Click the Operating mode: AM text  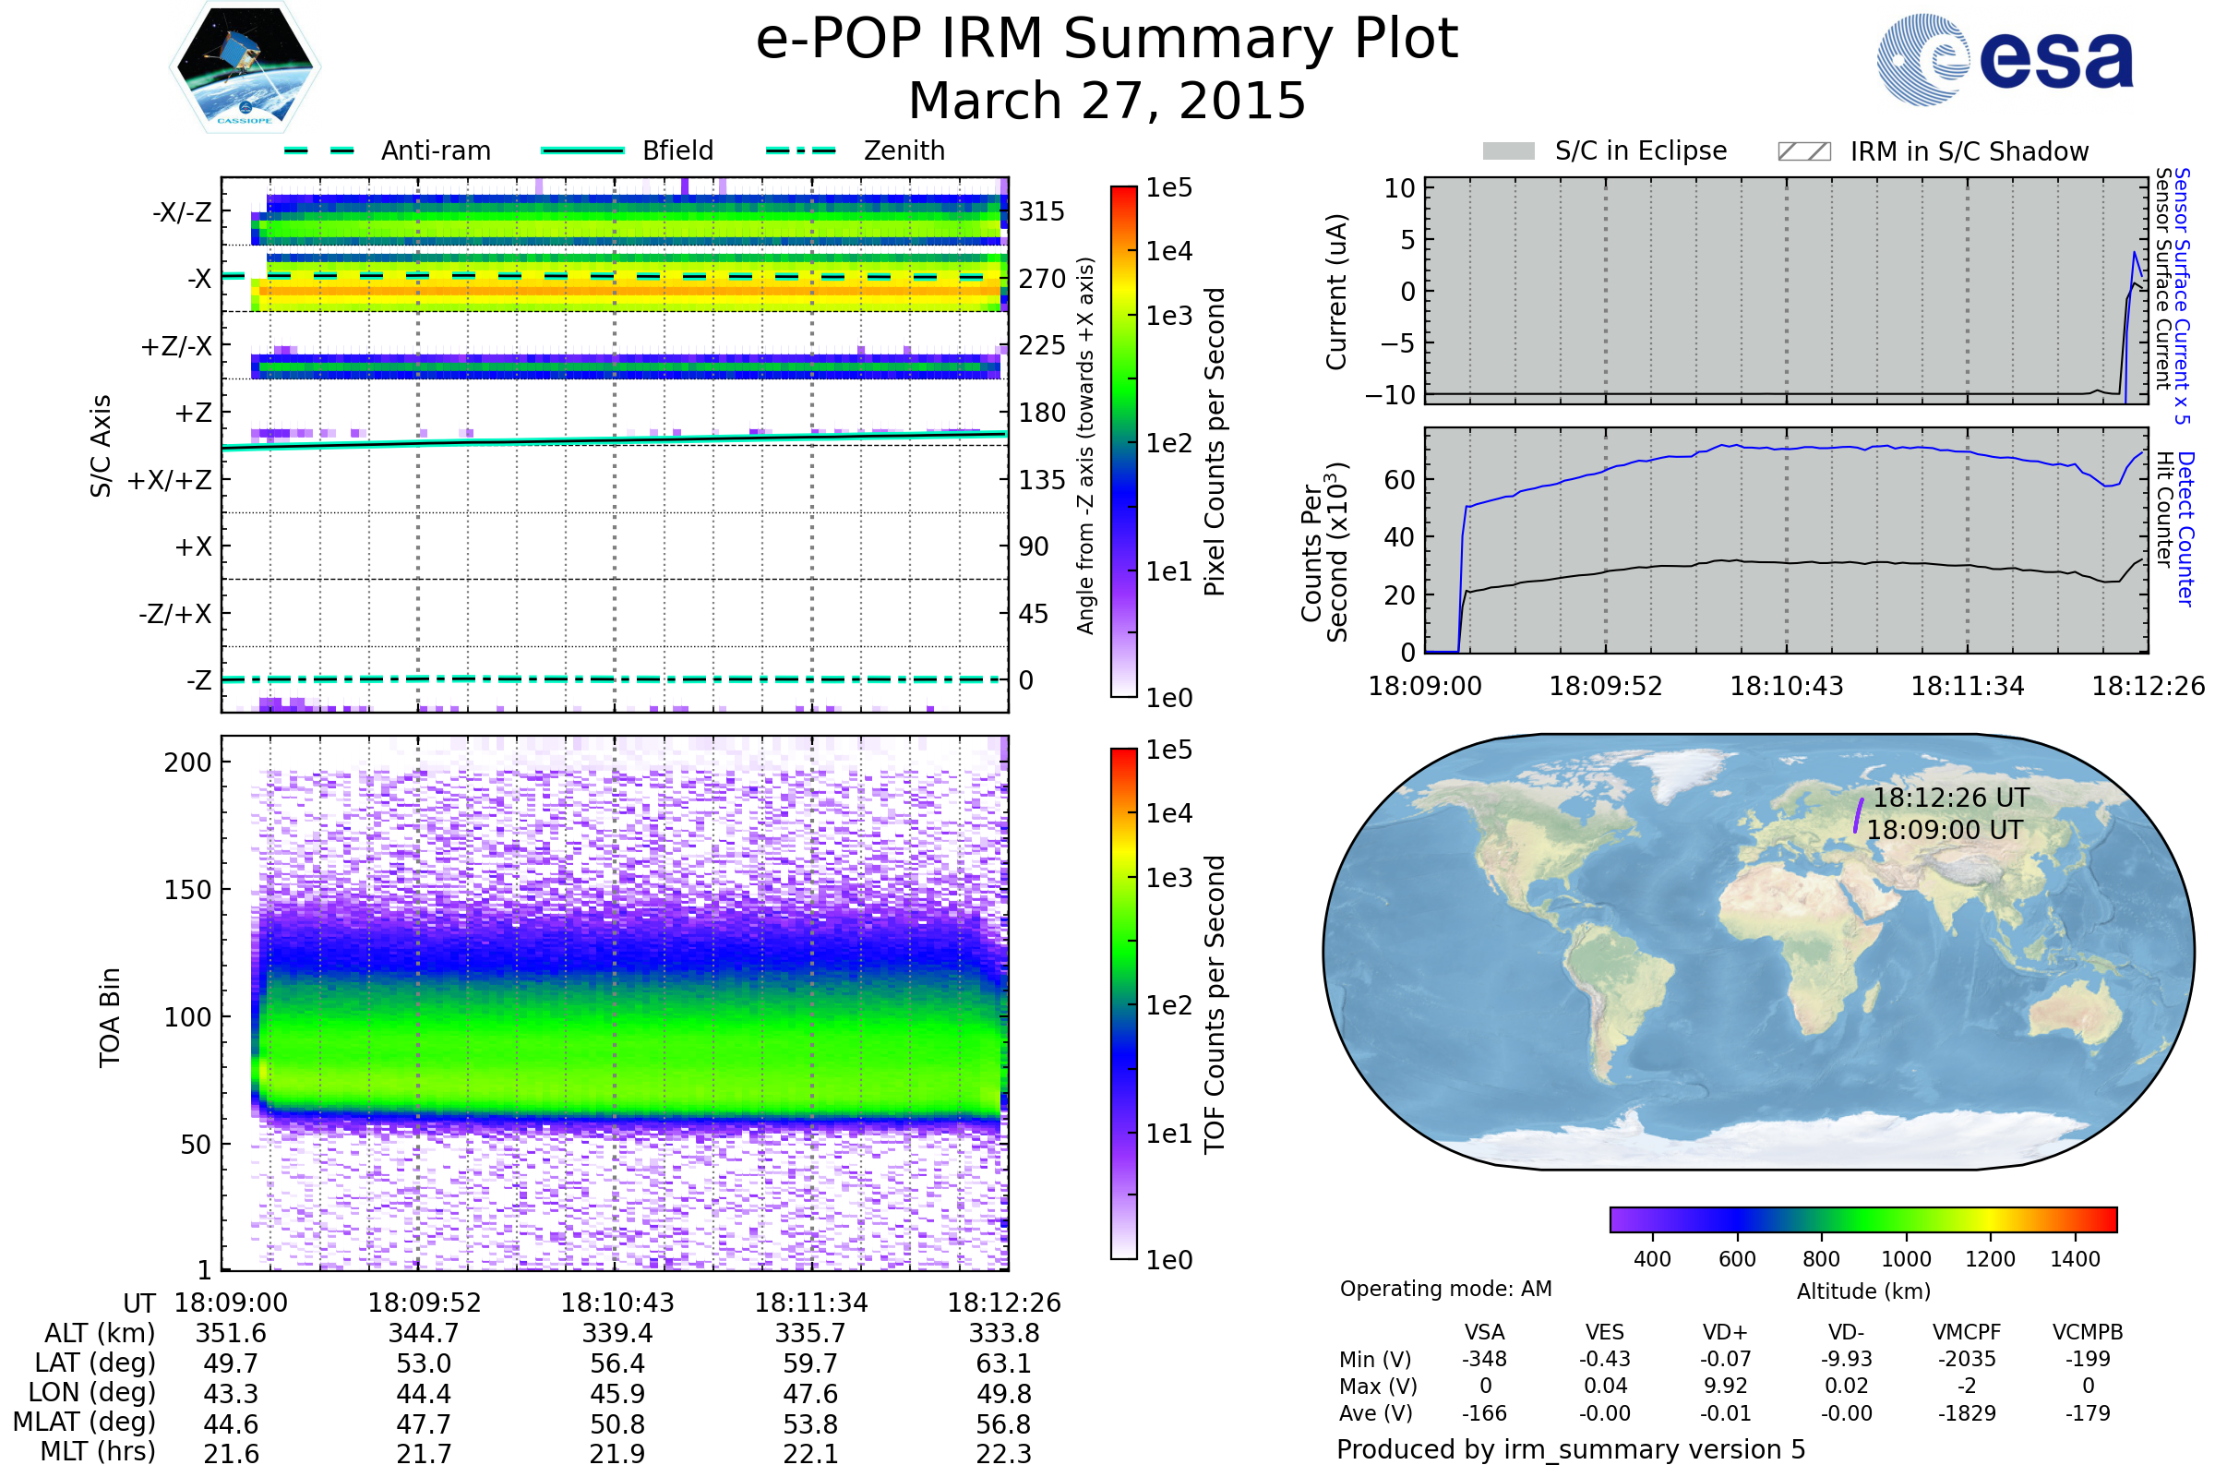(1445, 1289)
